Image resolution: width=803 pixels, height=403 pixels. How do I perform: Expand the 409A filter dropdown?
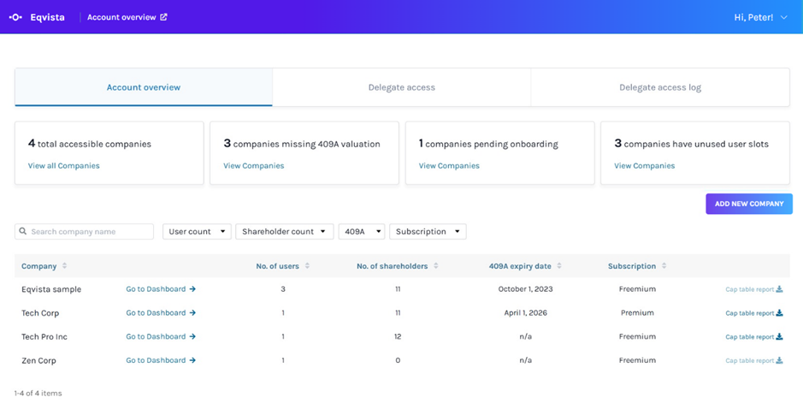[361, 232]
